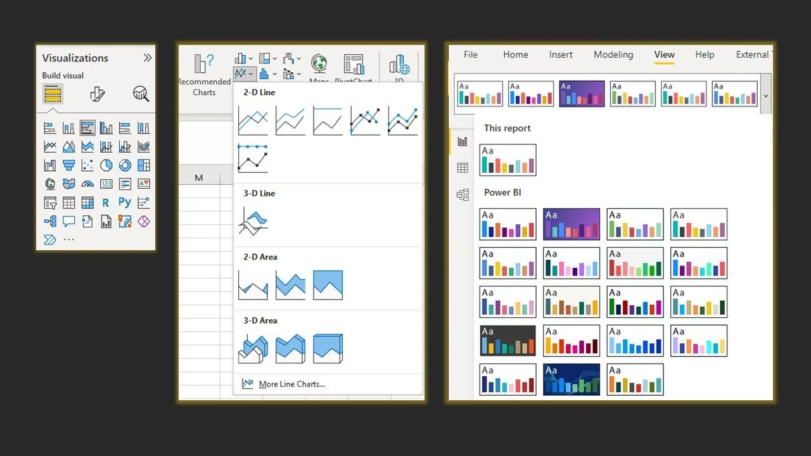Open the Help tab

705,54
